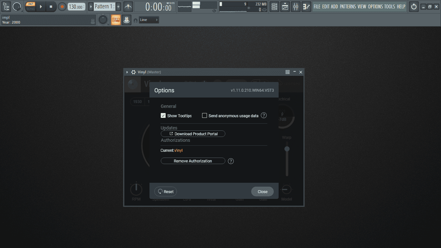Click the CPU and memory meter panel
The height and width of the screenshot is (248, 441).
[243, 6]
